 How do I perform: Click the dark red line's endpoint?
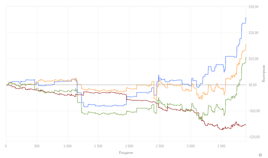(246, 125)
